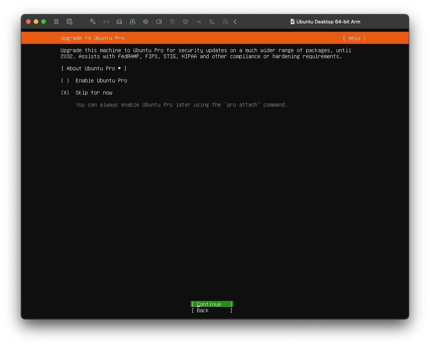Maximize the window with green button
The image size is (430, 347).
tap(43, 22)
